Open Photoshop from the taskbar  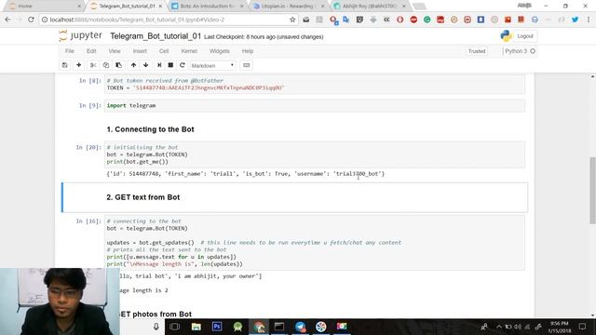pos(217,327)
